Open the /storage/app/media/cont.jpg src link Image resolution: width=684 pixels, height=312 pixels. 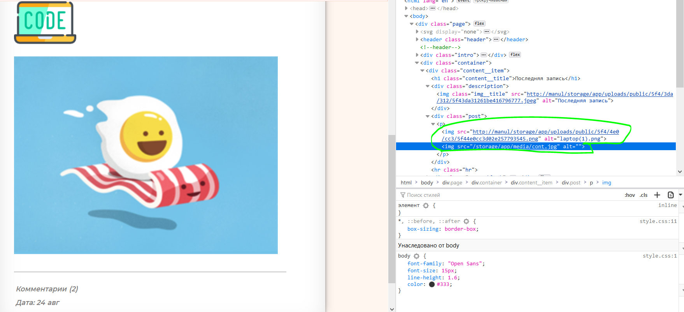pyautogui.click(x=515, y=146)
